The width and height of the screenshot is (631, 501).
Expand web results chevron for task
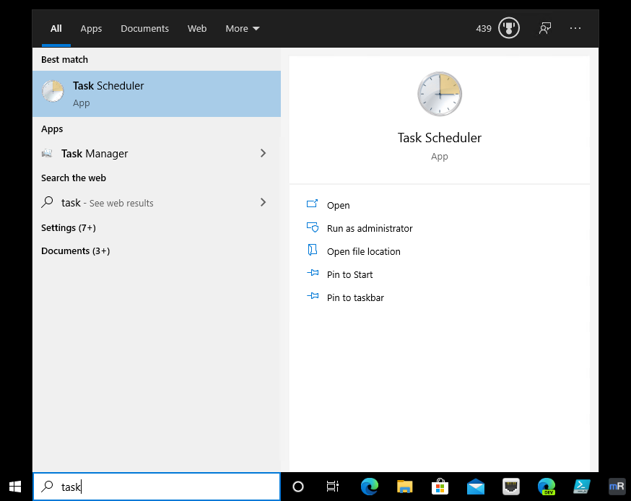[264, 202]
